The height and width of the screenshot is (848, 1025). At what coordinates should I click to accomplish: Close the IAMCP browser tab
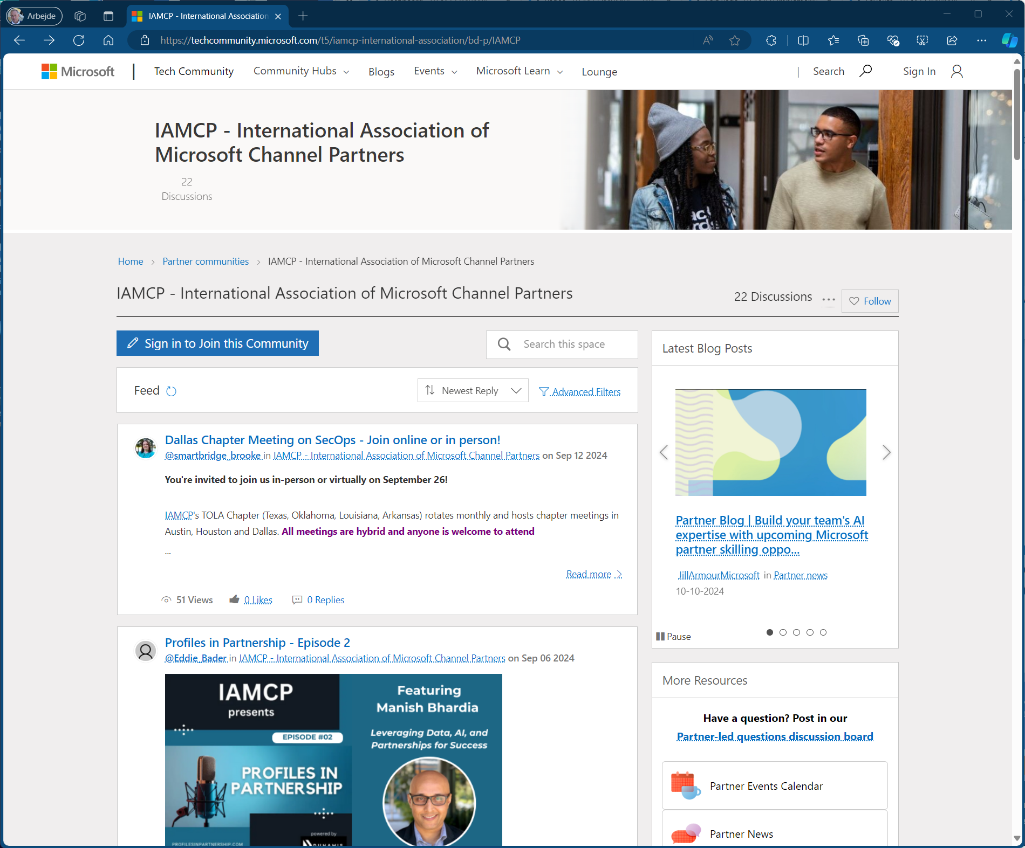[278, 17]
